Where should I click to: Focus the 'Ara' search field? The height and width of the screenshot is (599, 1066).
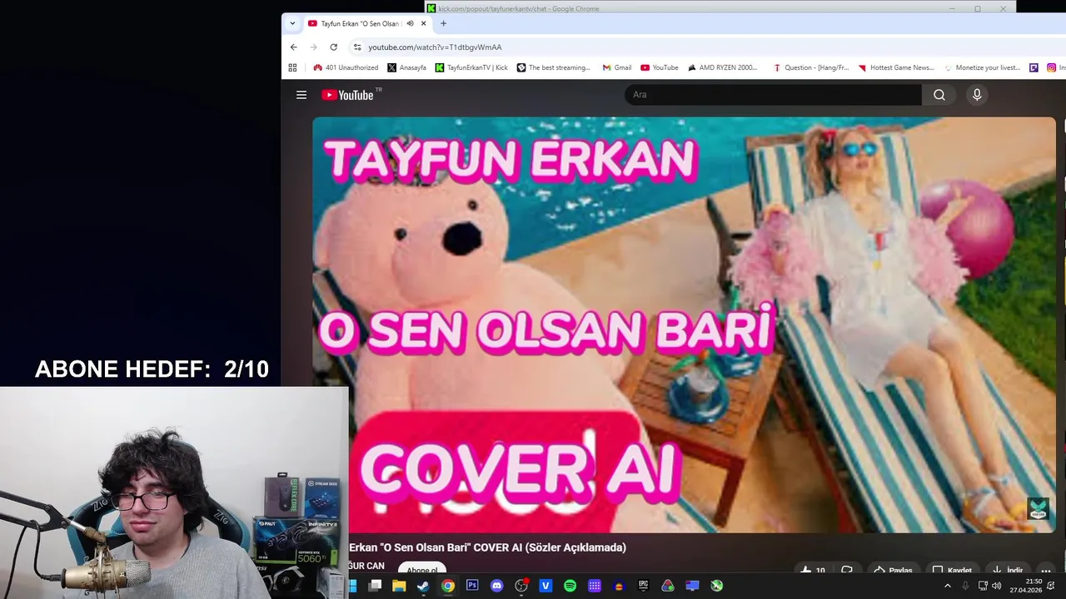tap(773, 95)
